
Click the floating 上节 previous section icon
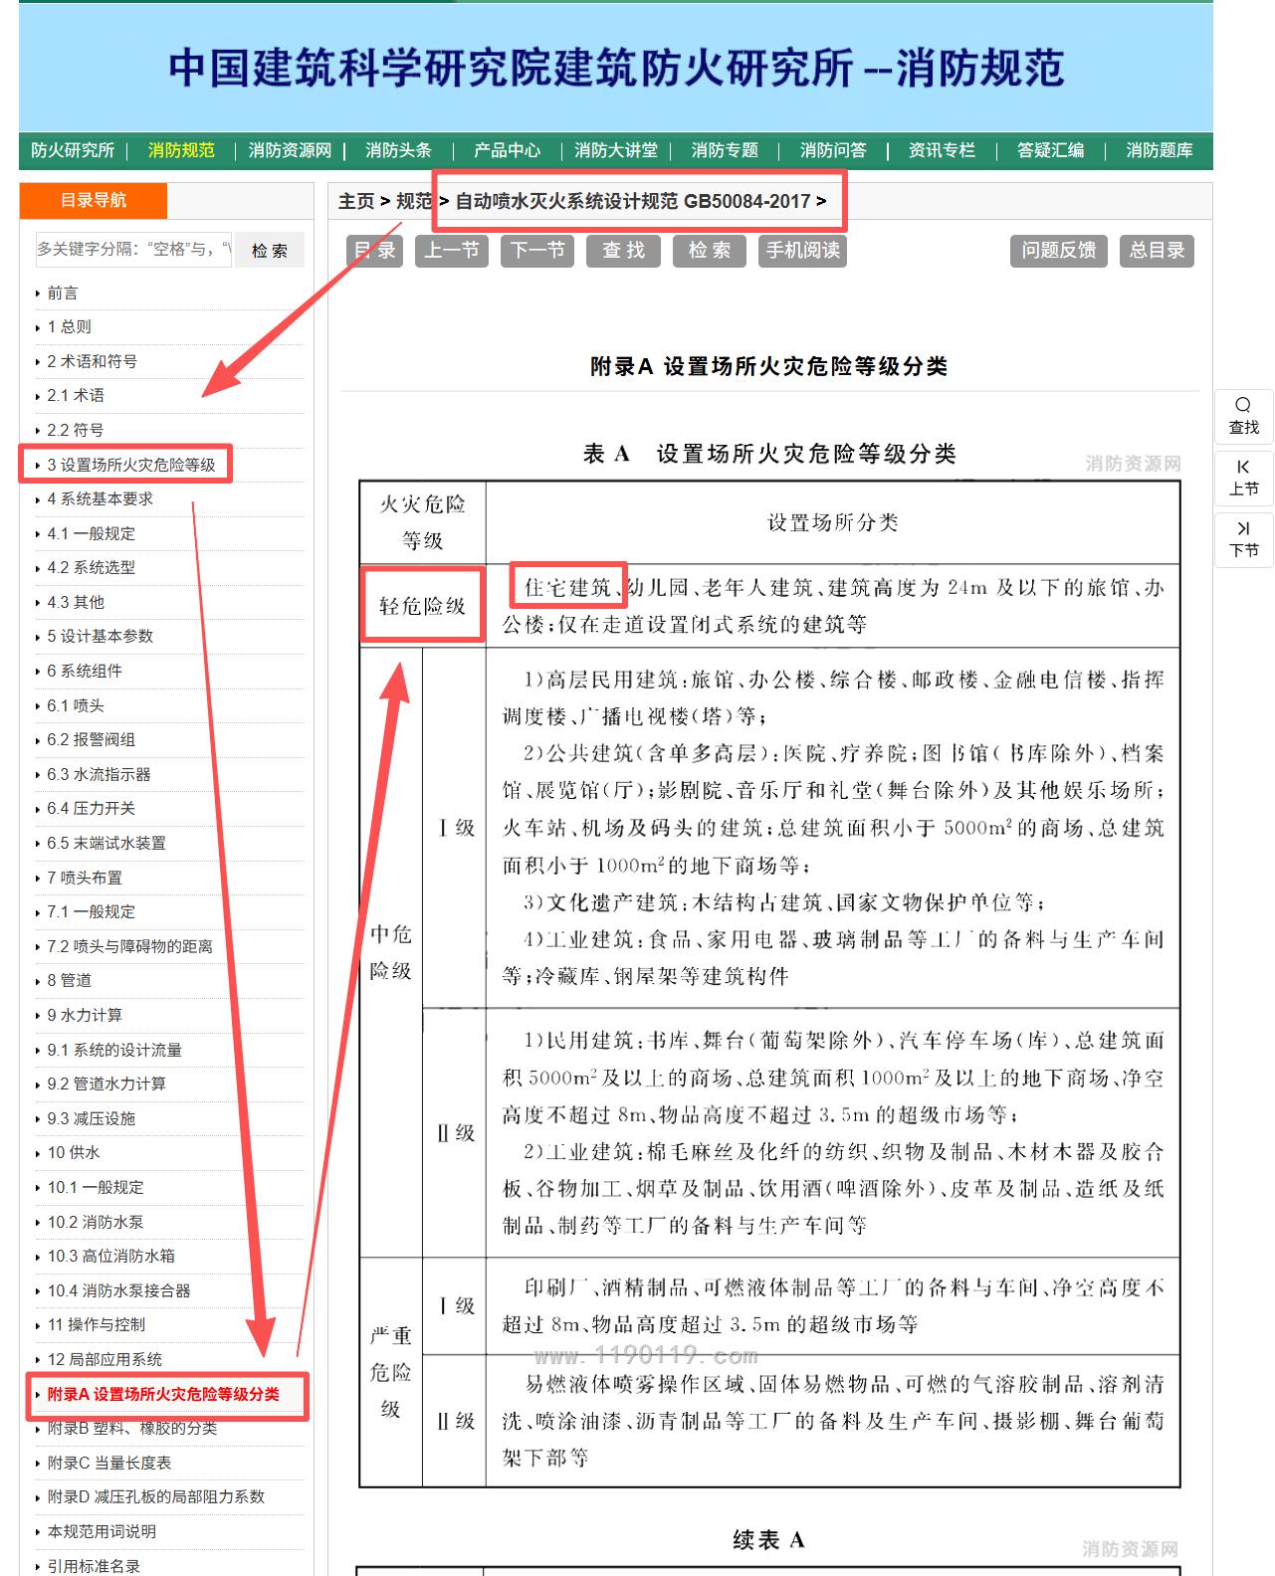pos(1243,477)
